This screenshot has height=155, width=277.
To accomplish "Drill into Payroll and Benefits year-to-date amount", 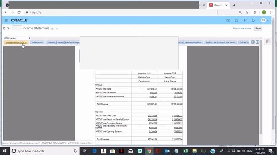I will click(177, 120).
